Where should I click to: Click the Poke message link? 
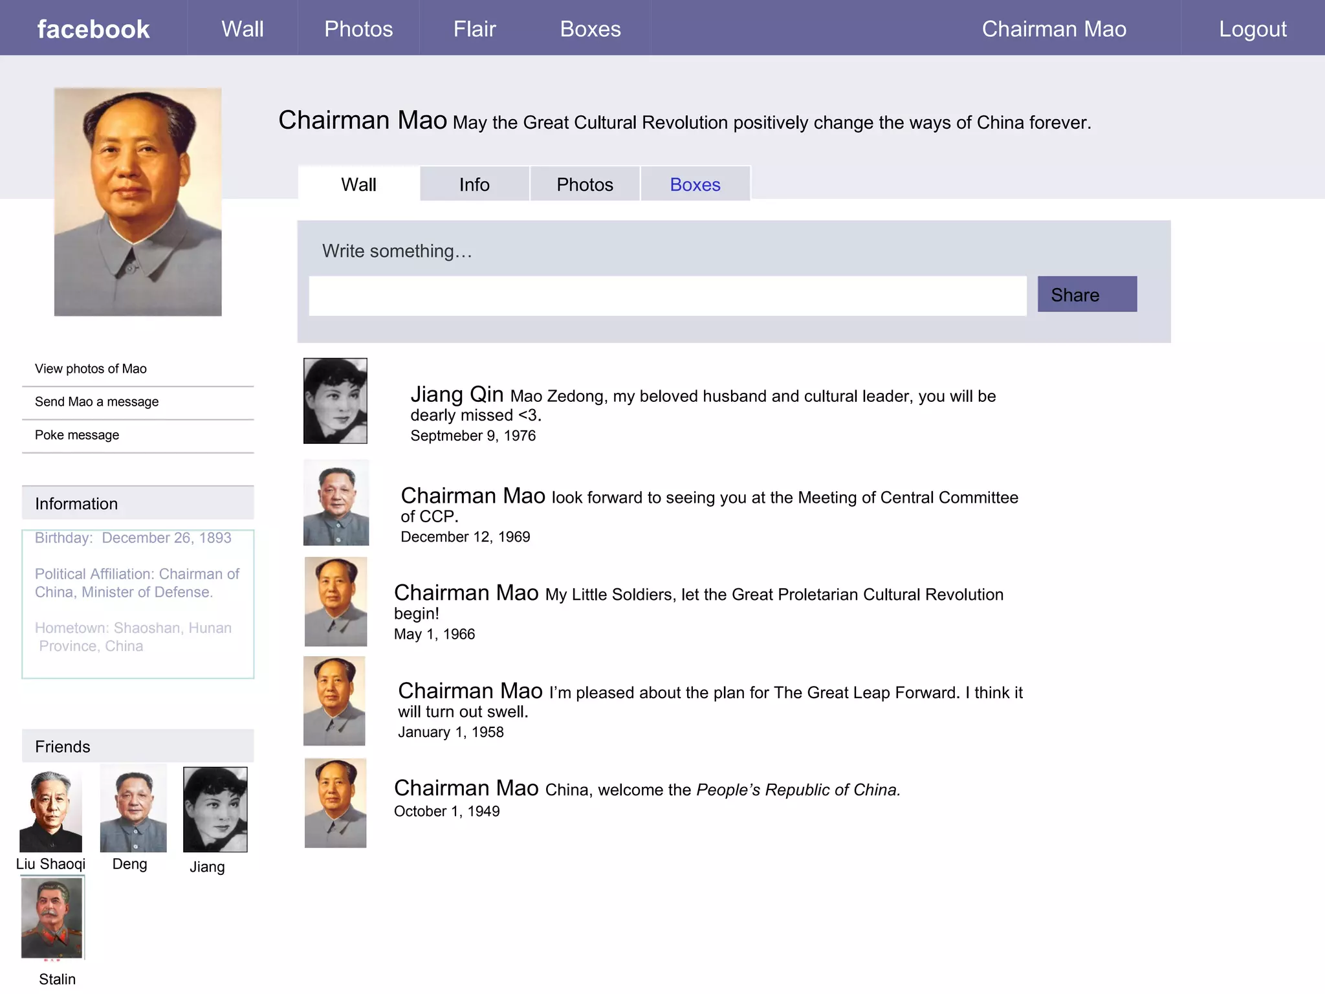point(77,435)
